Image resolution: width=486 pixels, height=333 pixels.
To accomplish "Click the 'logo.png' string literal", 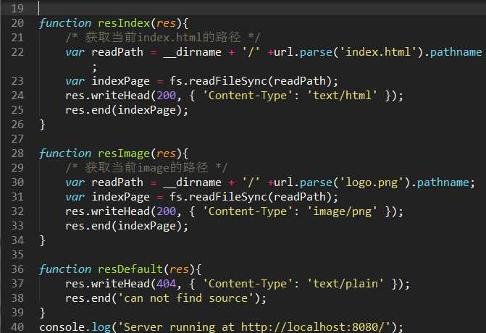I will click(372, 182).
